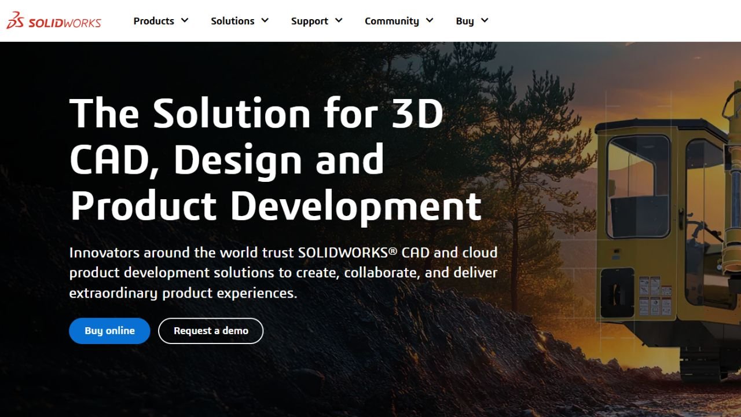This screenshot has height=417, width=741.
Task: Expand the Products chevron arrow
Action: tap(185, 21)
